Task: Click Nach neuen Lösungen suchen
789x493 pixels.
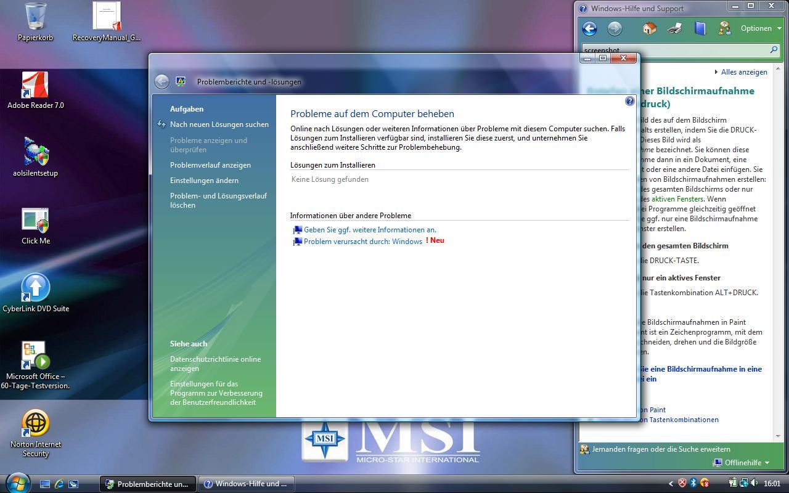Action: tap(219, 124)
